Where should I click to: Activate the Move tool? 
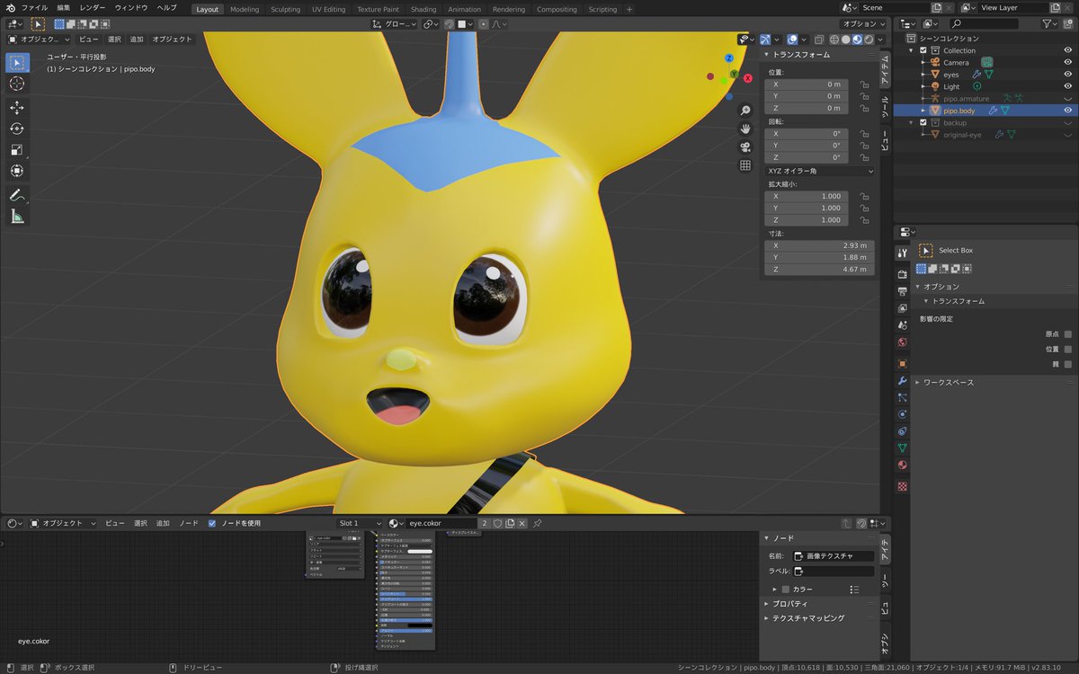tap(17, 107)
